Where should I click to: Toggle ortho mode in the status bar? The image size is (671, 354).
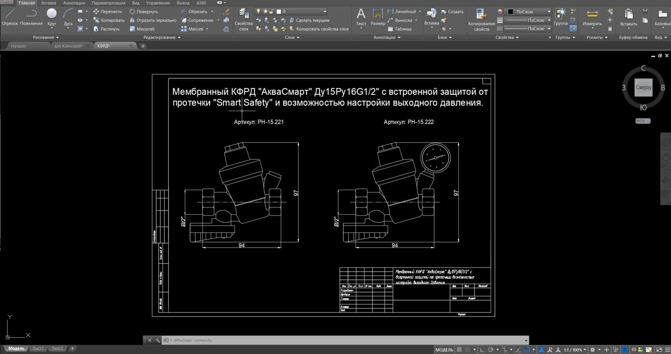(x=482, y=349)
